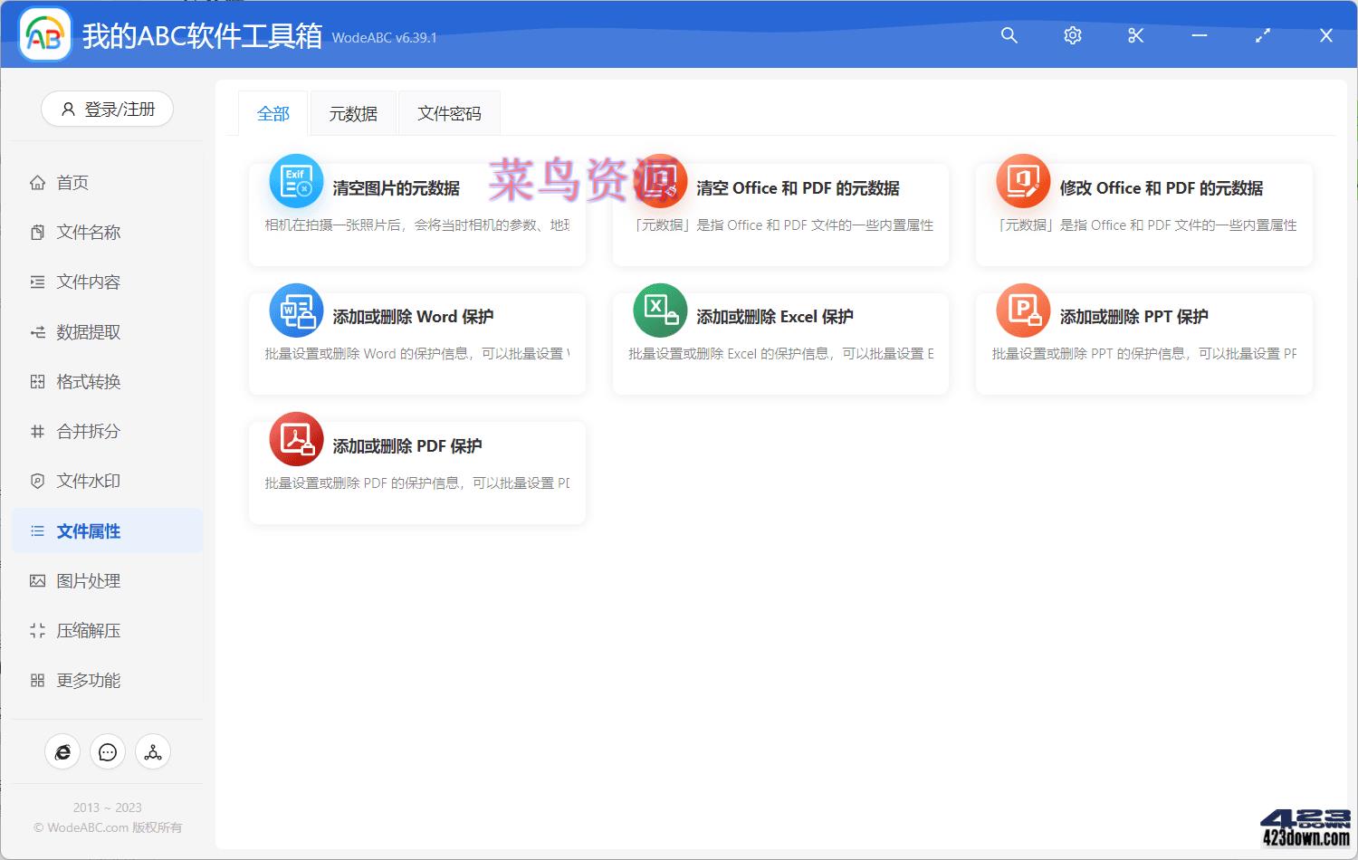Open the 清空 Office 和 PDF 的元数据 tool

tap(795, 187)
